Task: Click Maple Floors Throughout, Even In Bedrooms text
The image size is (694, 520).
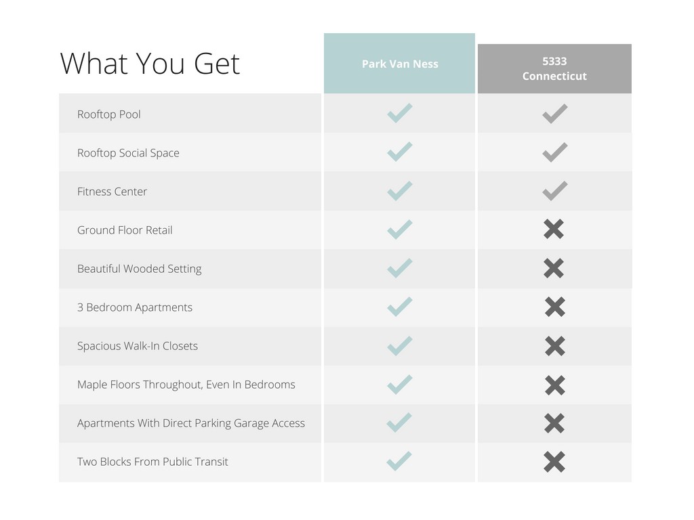Action: (186, 385)
